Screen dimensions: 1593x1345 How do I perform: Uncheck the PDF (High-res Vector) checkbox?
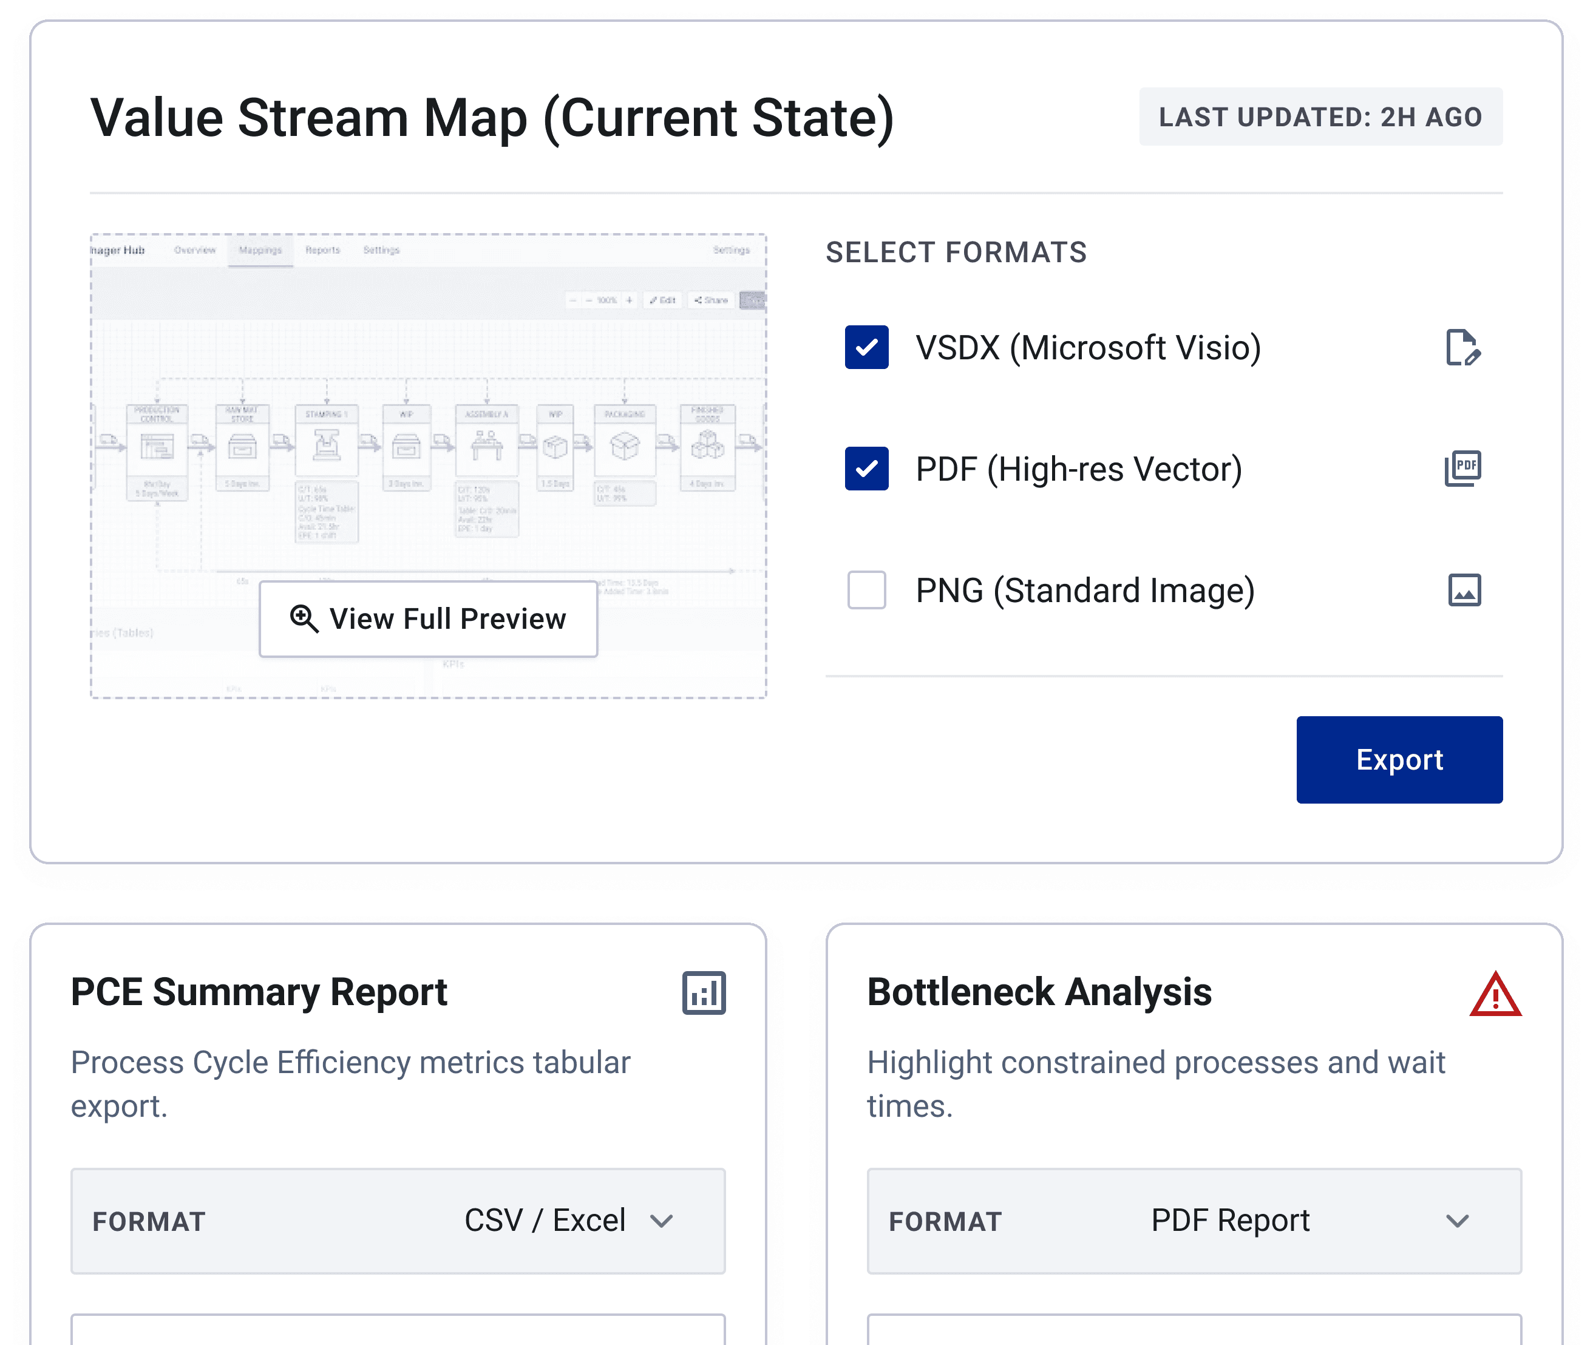click(x=866, y=469)
